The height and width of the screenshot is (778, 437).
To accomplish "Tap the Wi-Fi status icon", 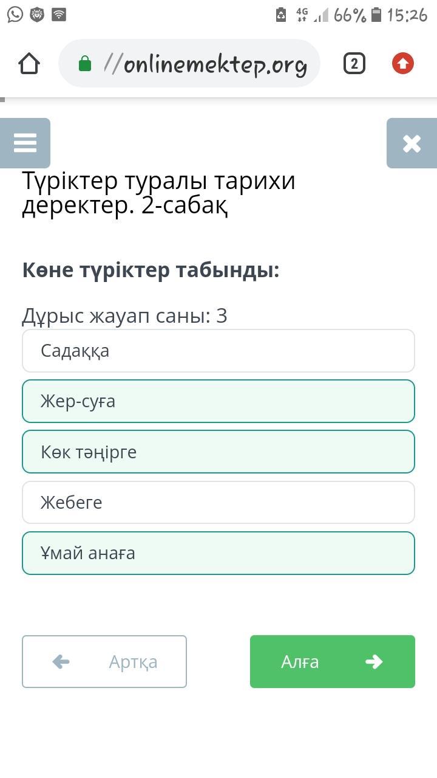I will (x=59, y=15).
